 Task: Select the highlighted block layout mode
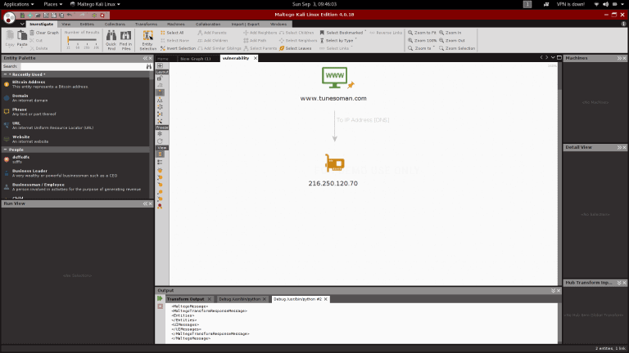[160, 92]
